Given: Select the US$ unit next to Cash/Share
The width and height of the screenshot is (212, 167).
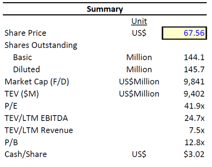Looking at the screenshot, I should (139, 154).
